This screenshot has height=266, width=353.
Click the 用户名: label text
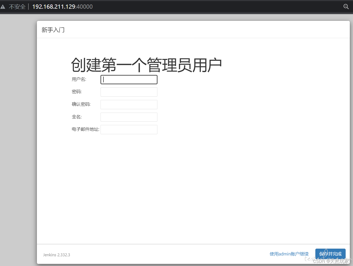point(79,79)
